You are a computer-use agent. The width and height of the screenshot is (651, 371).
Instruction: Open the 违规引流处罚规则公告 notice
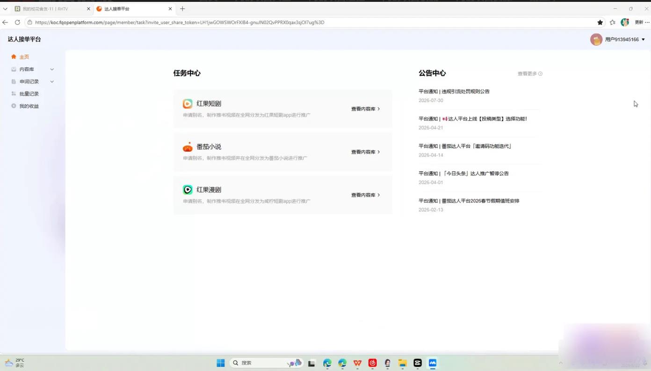coord(454,91)
